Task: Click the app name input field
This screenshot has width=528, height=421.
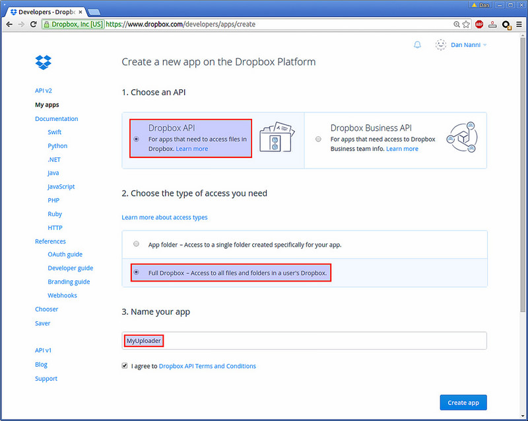Action: pos(304,341)
